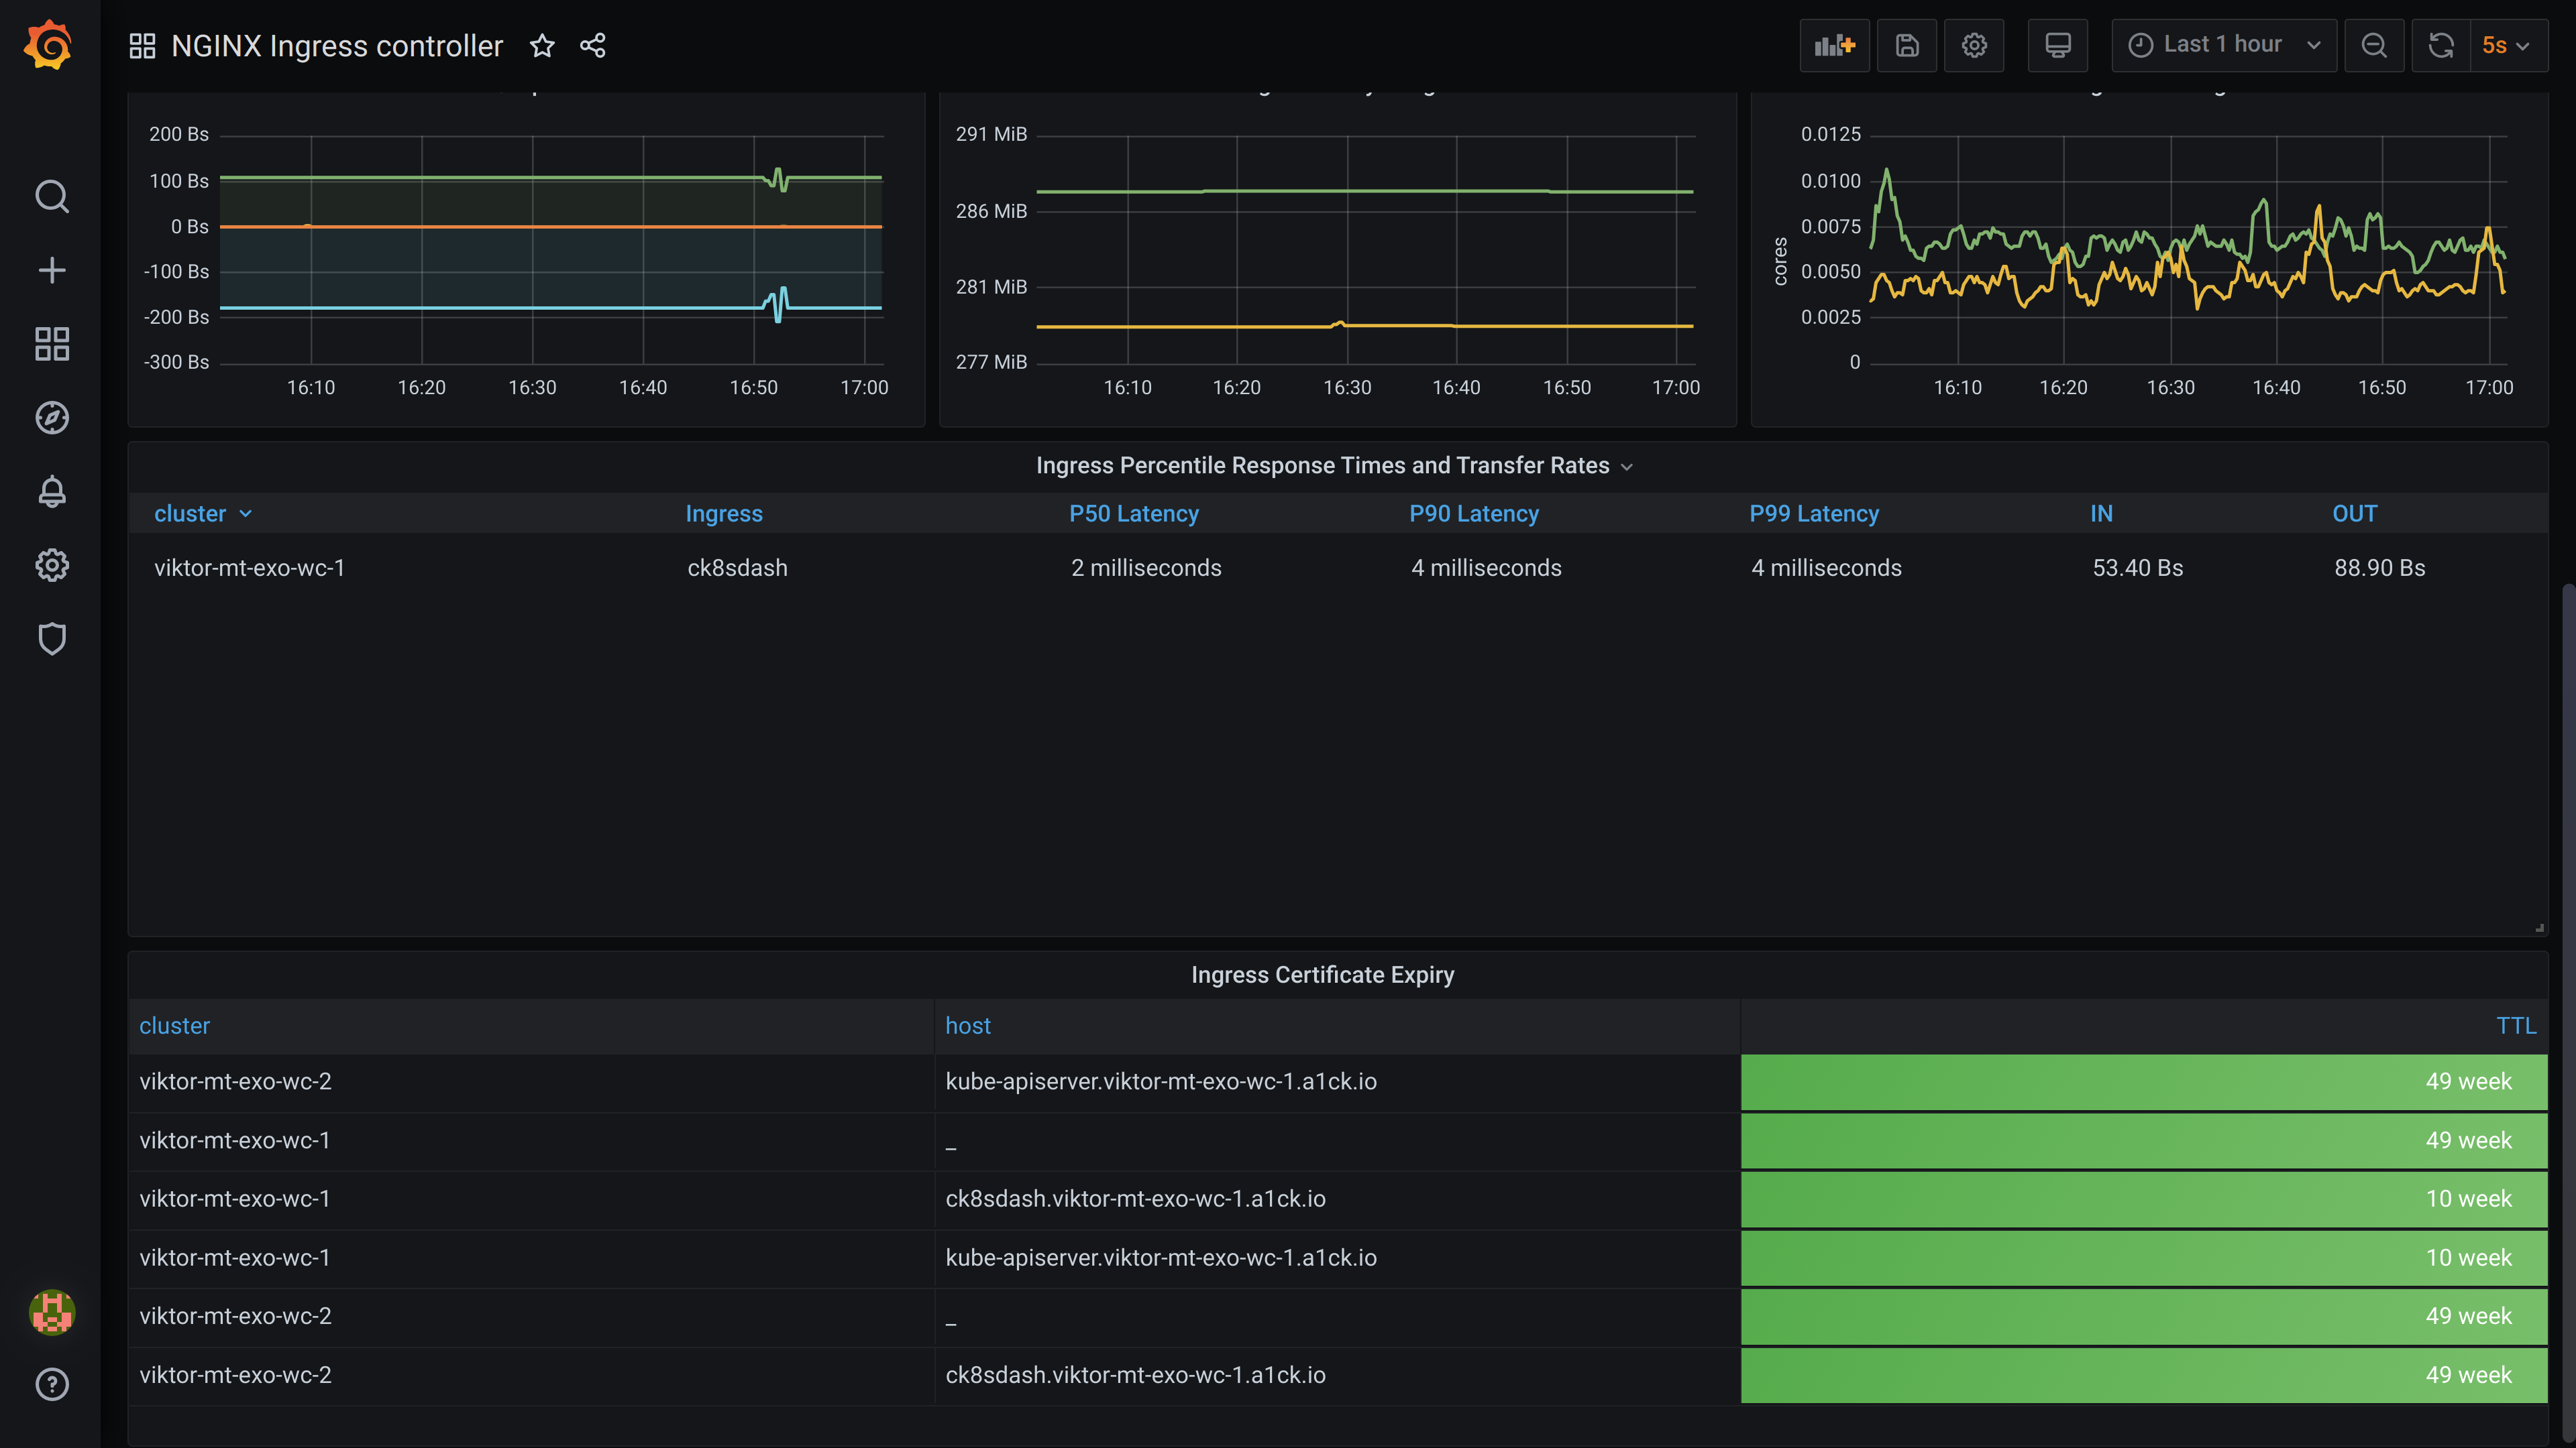
Task: Sort by Ingress column header
Action: point(724,514)
